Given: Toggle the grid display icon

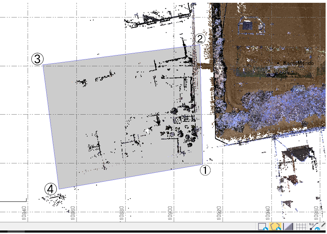Looking at the screenshot, I should click(301, 227).
